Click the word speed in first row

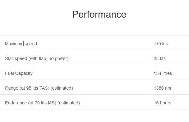(31, 44)
